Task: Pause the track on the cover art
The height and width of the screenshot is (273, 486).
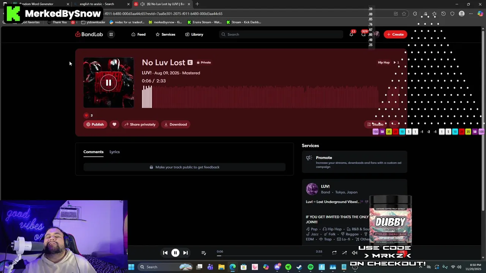Action: 109,83
